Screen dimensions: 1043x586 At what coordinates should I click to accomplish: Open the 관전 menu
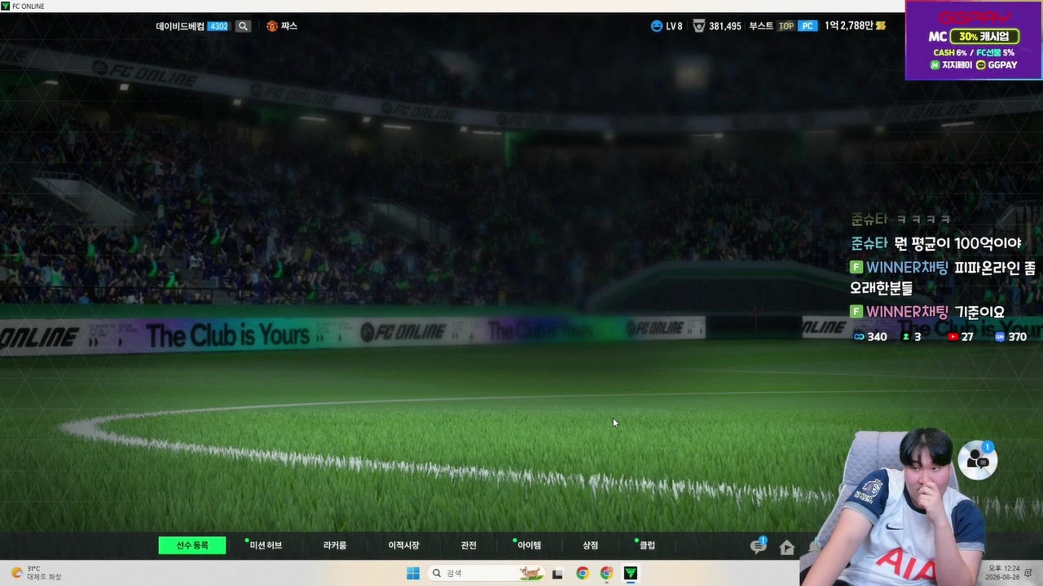[468, 545]
